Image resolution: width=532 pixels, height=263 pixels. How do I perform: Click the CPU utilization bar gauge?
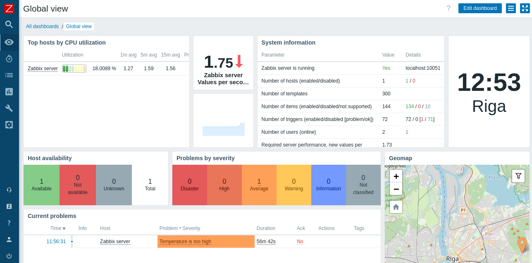74,69
